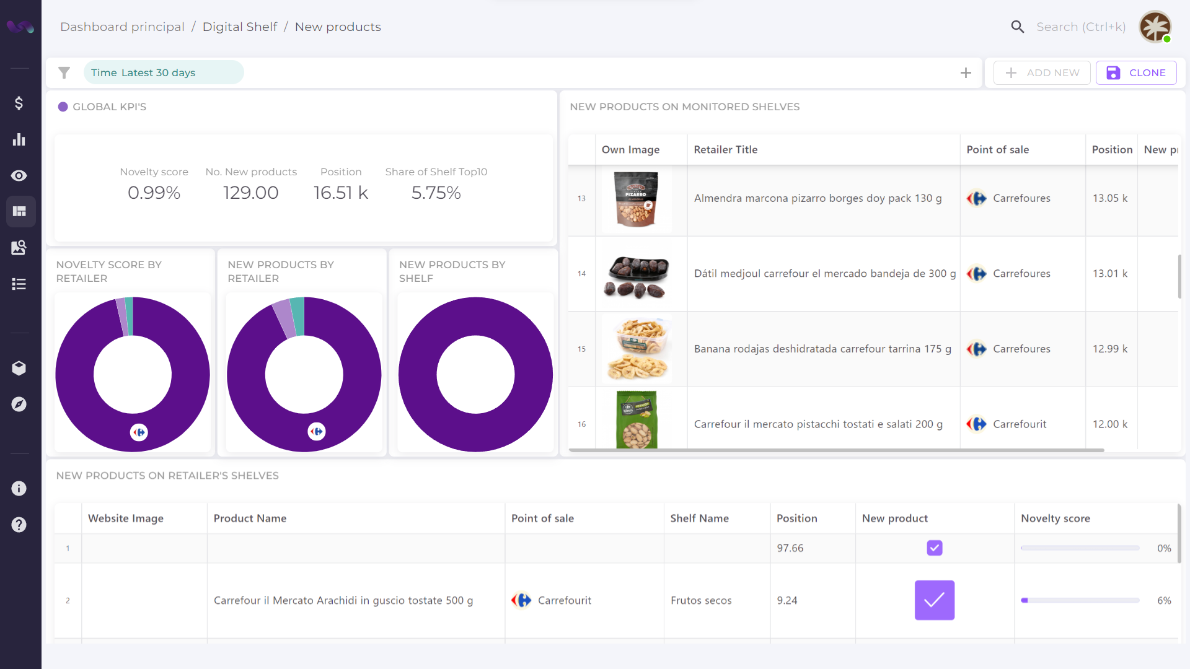The height and width of the screenshot is (669, 1190).
Task: Uncheck New product checkbox in row 1
Action: pyautogui.click(x=934, y=548)
